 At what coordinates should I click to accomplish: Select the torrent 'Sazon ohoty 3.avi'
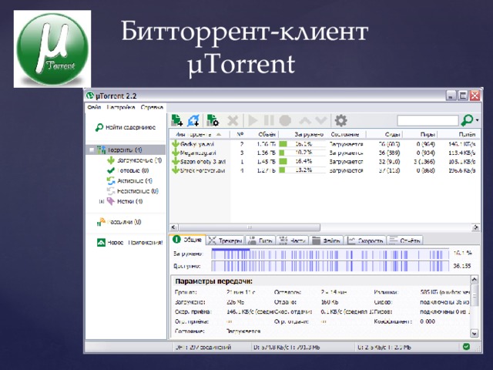[x=203, y=162]
